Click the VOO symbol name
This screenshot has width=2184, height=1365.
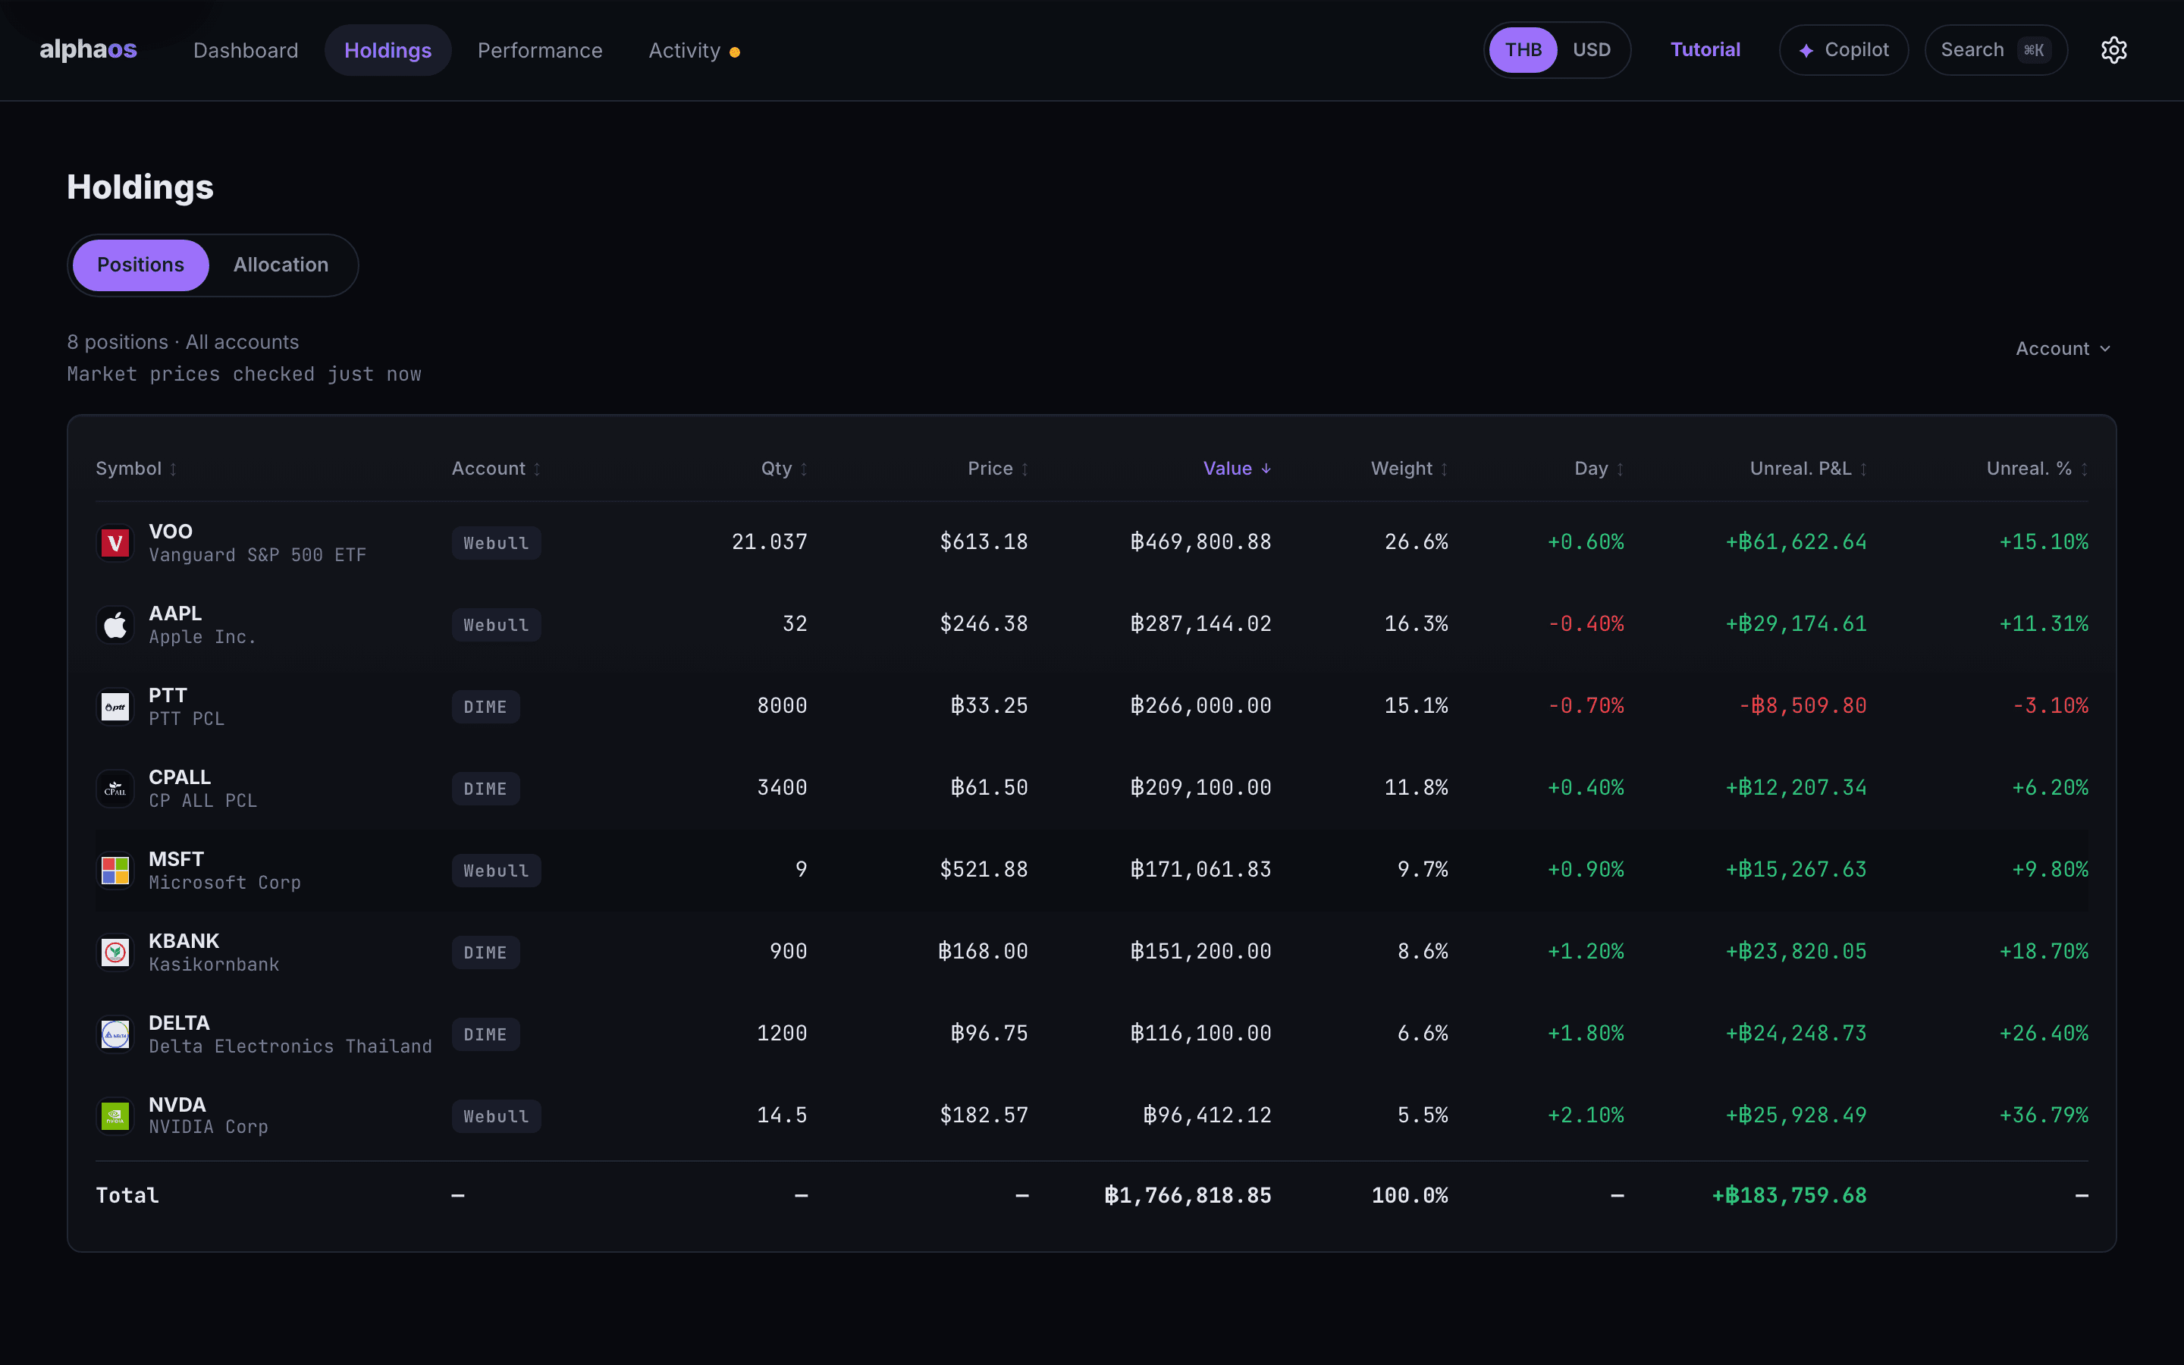click(x=171, y=532)
